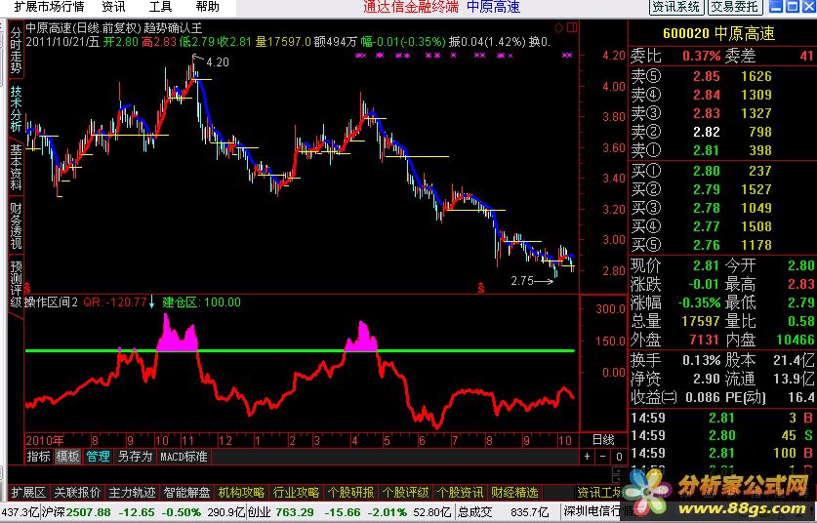
Task: Zoom out the chart with the - button
Action: [603, 457]
